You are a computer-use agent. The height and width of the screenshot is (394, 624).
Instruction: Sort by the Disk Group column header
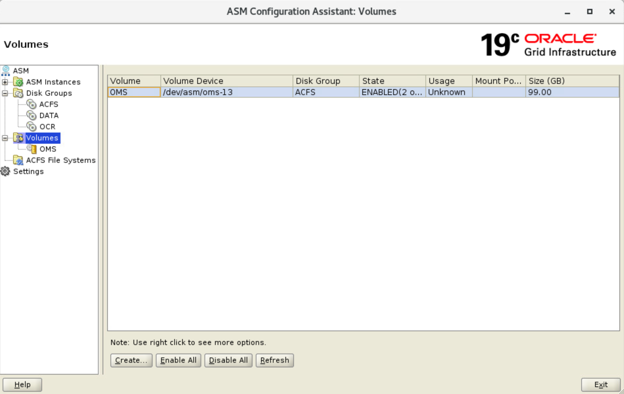coord(326,81)
